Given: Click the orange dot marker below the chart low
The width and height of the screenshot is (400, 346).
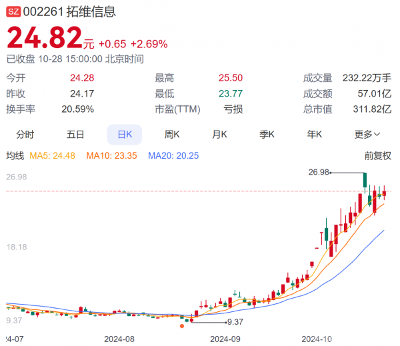Looking at the screenshot, I should 182,326.
